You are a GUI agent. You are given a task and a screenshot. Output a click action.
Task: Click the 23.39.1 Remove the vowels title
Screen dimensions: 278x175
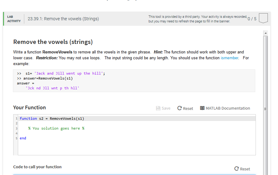(x=63, y=19)
